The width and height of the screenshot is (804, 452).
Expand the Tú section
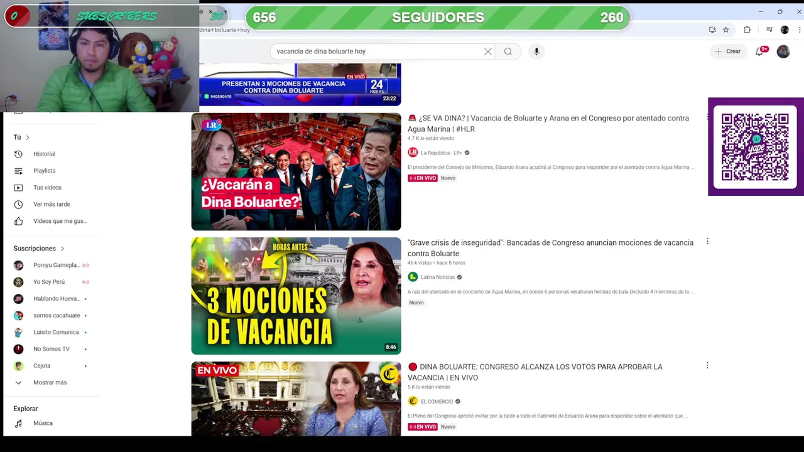21,137
